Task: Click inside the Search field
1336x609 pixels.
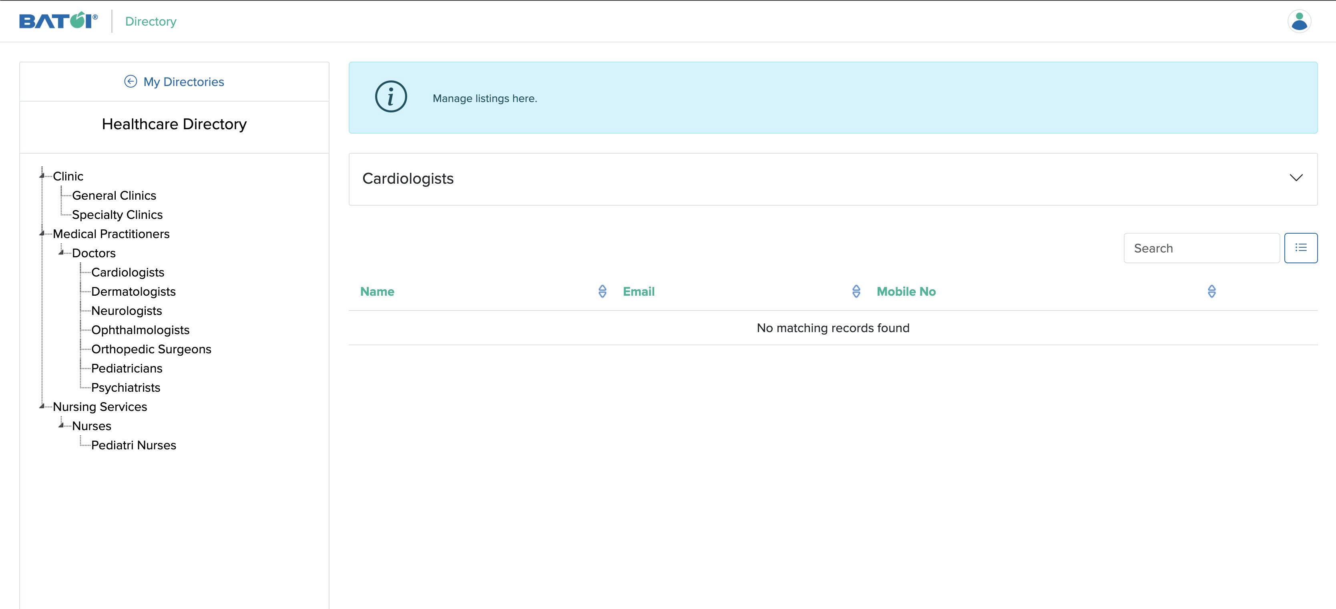Action: pyautogui.click(x=1201, y=248)
